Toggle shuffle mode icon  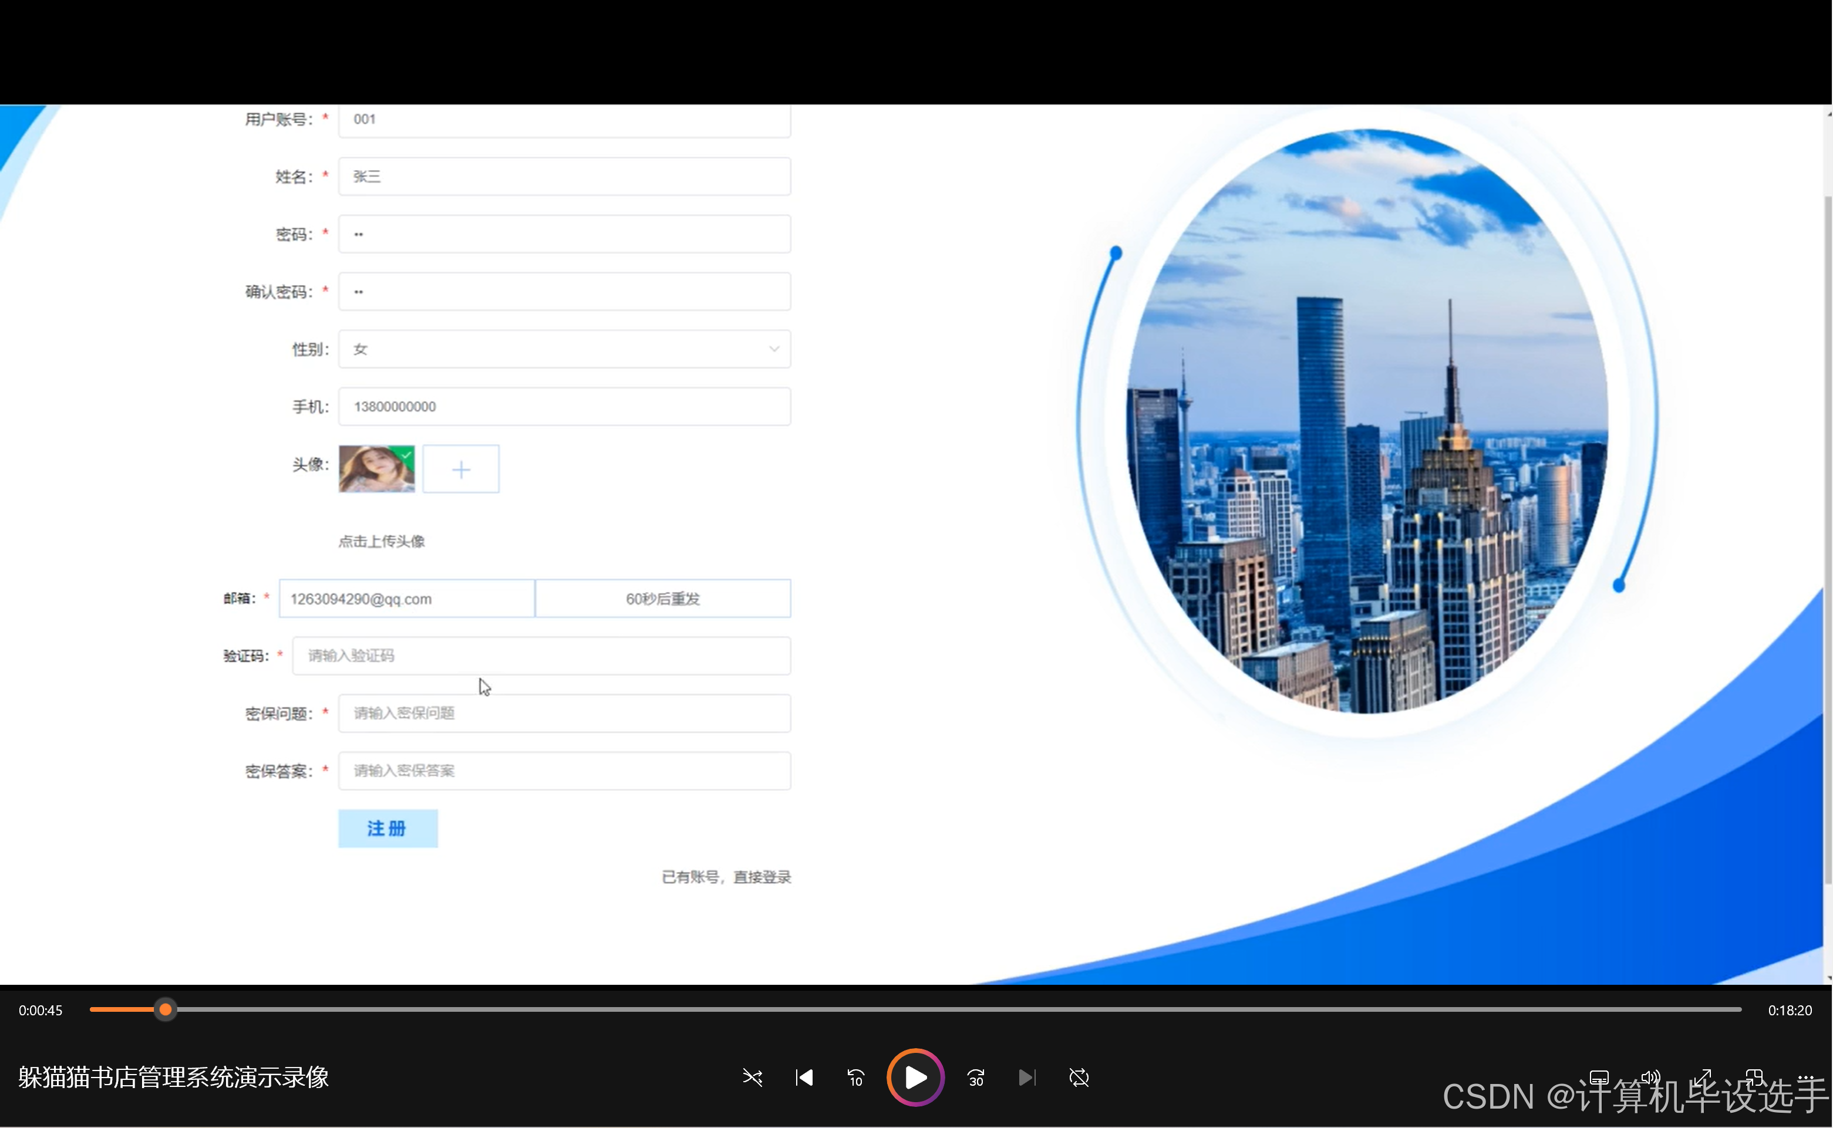(752, 1078)
